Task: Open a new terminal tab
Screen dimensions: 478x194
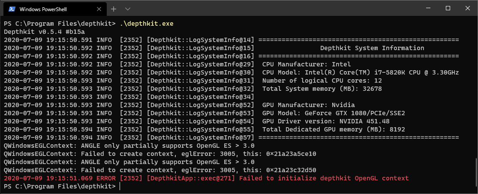Action: coord(114,9)
